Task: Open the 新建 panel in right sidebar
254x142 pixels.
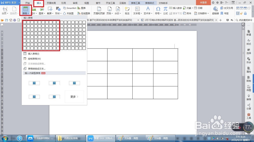Action: tap(249, 33)
